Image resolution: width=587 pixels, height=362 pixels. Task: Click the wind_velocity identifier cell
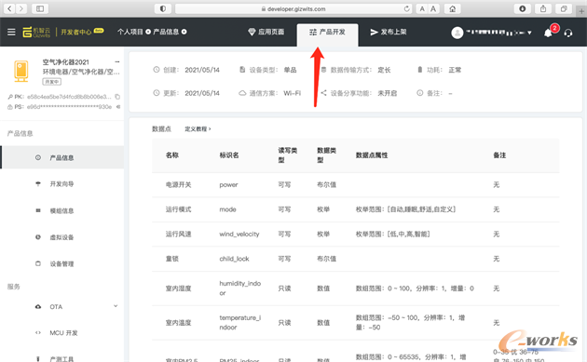[x=239, y=235]
